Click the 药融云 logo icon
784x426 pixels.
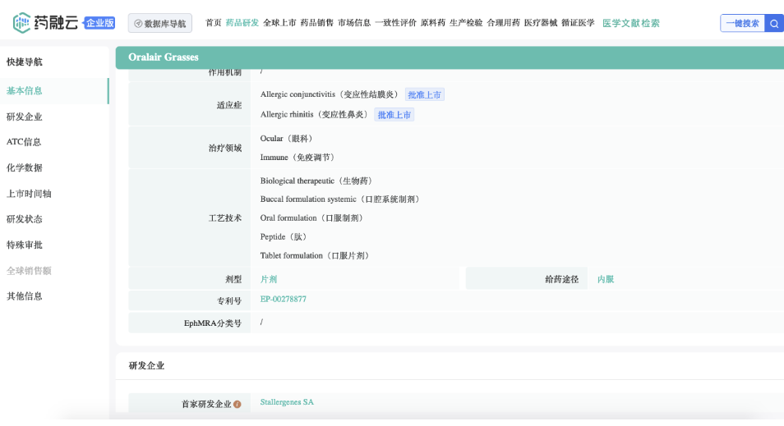point(22,23)
